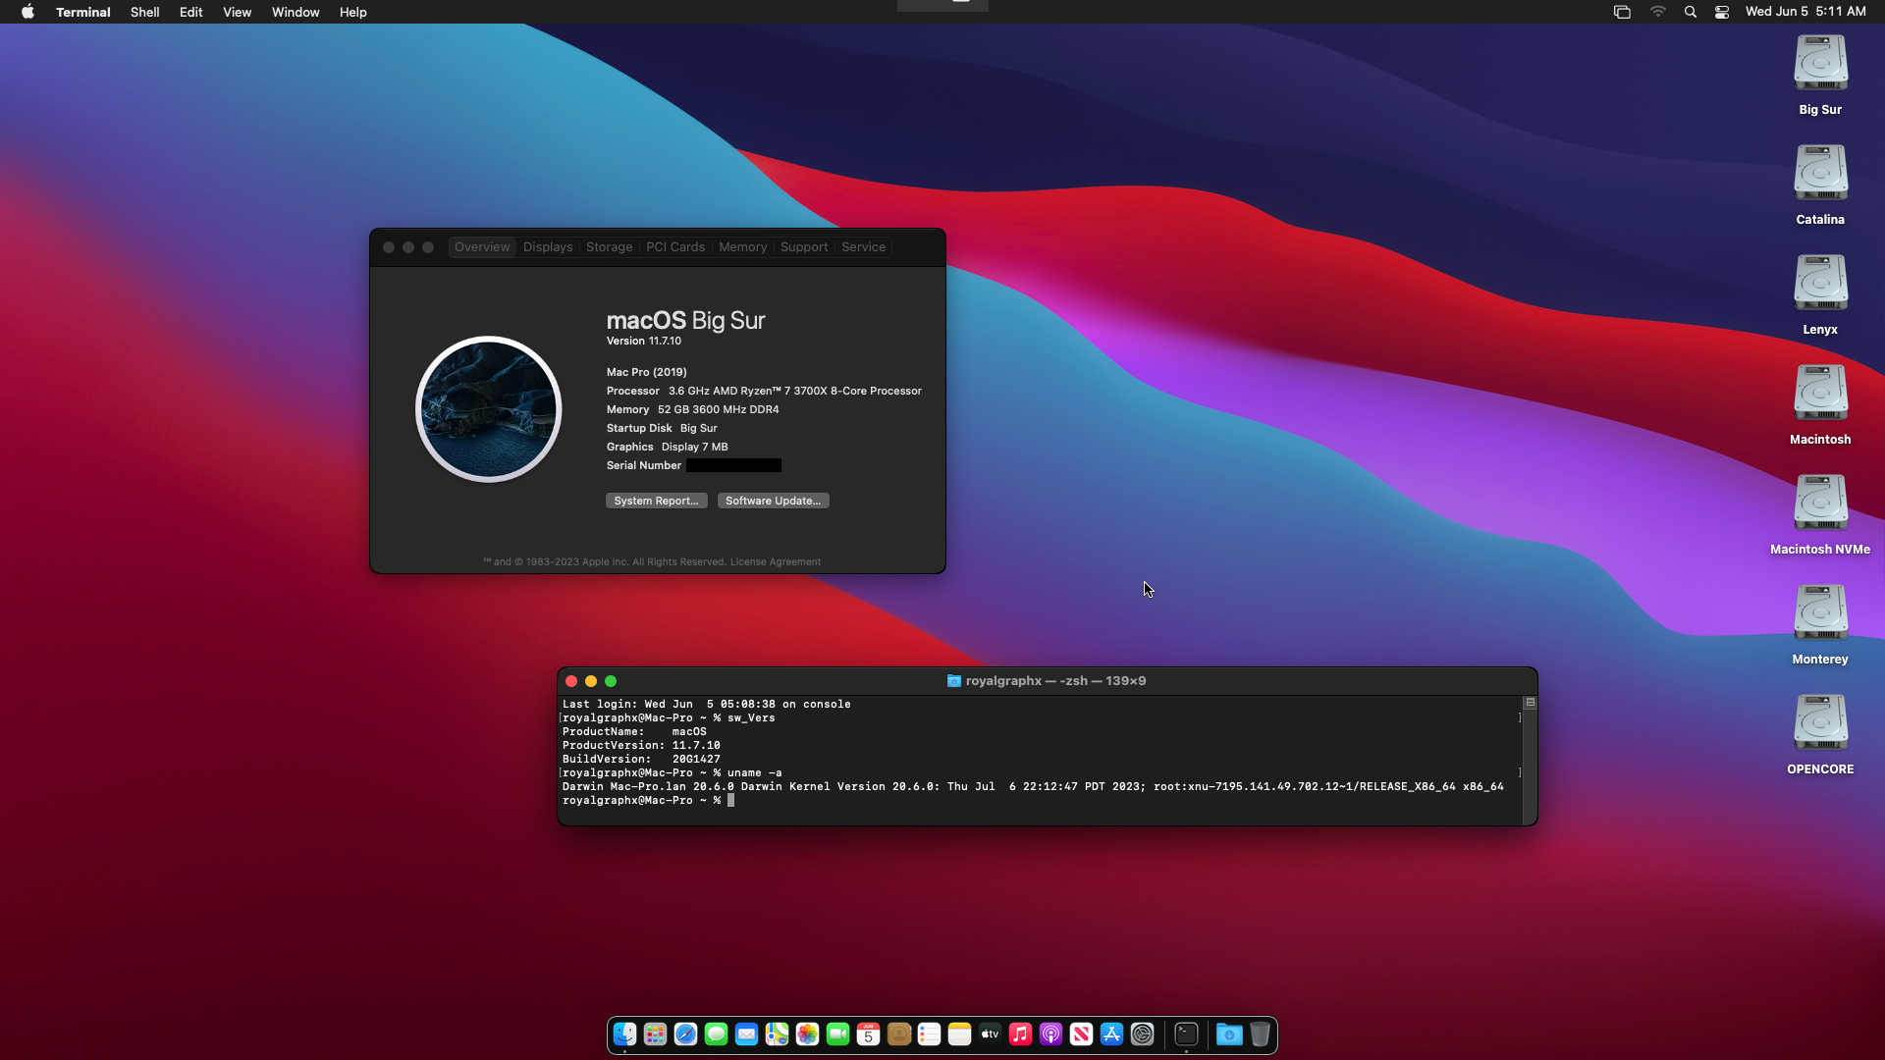Switch to the Overview tab

[482, 247]
